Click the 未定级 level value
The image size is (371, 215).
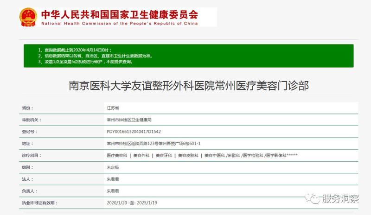tap(113, 167)
